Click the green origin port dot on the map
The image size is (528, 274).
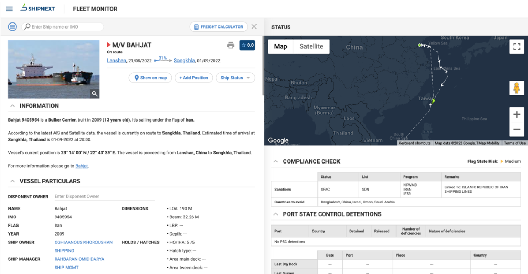tap(419, 45)
